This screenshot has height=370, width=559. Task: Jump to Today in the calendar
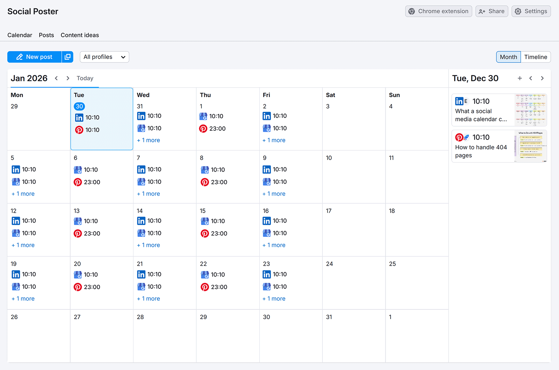(x=85, y=78)
